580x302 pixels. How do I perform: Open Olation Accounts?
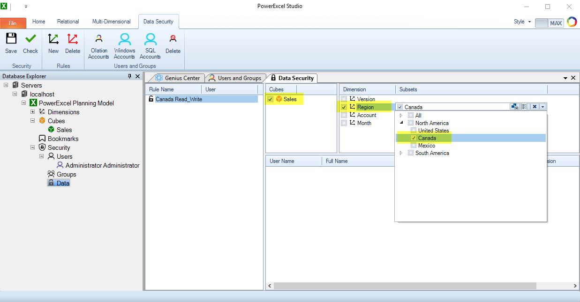point(98,46)
